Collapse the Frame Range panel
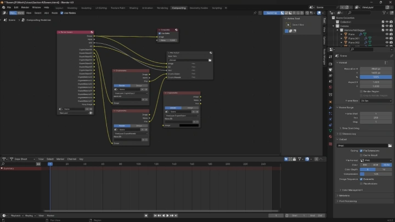Screen dimensions: 395x222 click(x=337, y=107)
